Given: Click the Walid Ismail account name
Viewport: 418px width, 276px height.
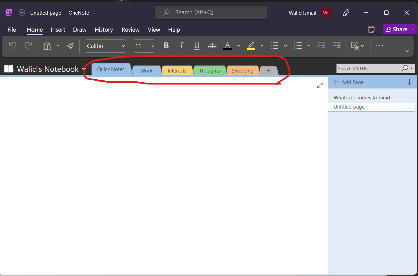Looking at the screenshot, I should pyautogui.click(x=302, y=13).
